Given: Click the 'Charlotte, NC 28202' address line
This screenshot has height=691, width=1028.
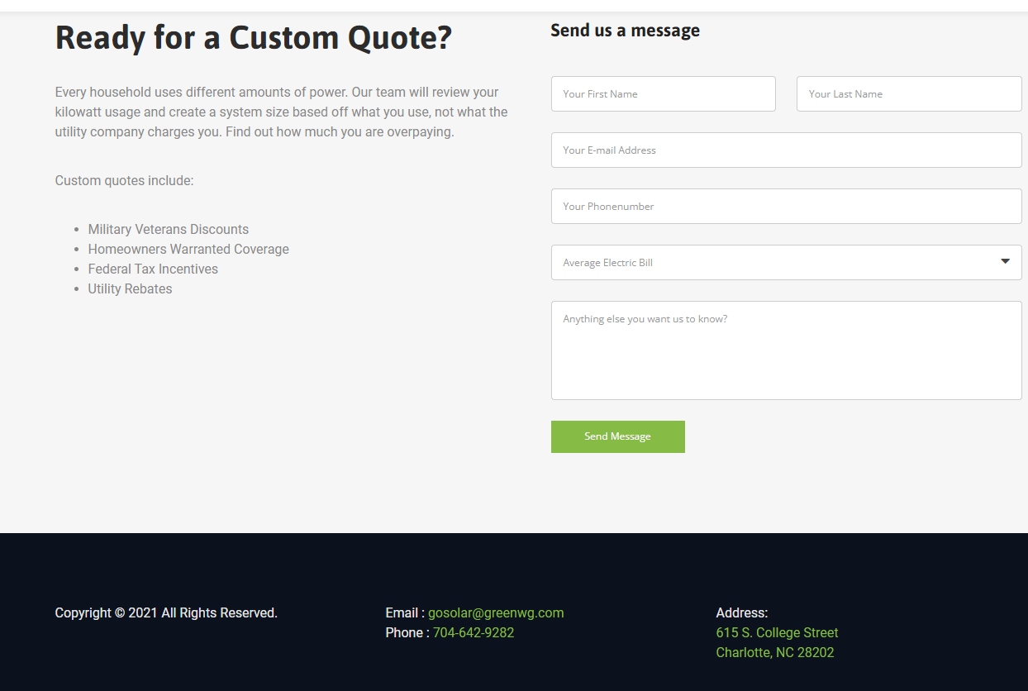Looking at the screenshot, I should (775, 653).
